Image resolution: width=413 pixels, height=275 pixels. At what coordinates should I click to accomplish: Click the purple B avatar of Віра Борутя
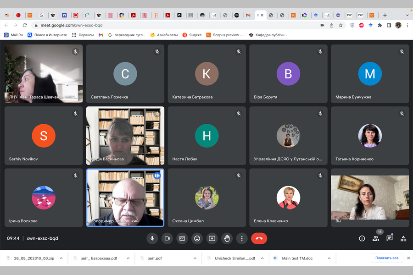pos(289,74)
